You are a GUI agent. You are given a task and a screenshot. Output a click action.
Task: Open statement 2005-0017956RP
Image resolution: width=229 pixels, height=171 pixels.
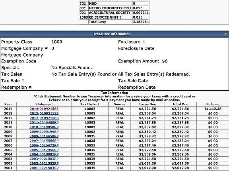[44, 150]
